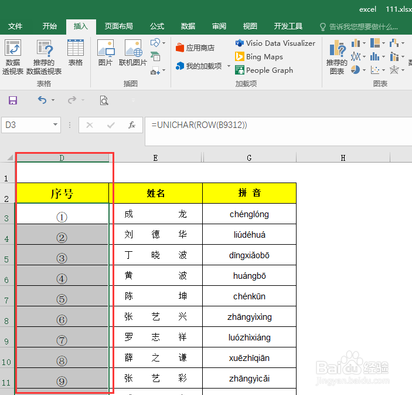Insert a combo chart
This screenshot has width=412, height=395.
(x=394, y=56)
